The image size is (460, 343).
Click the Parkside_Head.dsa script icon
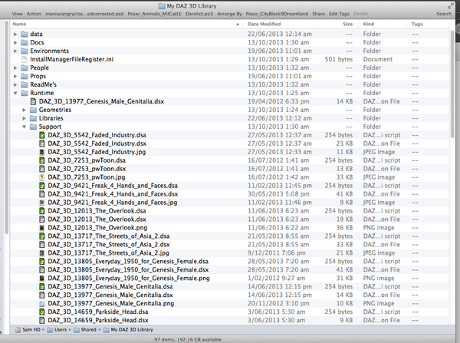42,312
